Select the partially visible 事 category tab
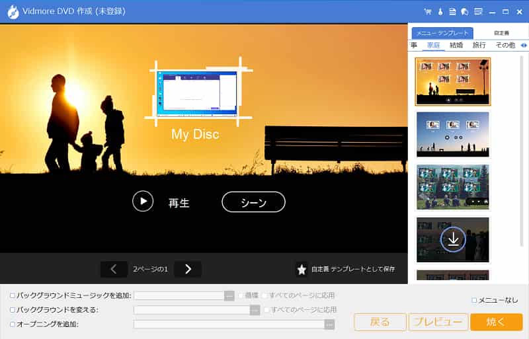Viewport: 529px width, 339px height. (x=414, y=45)
